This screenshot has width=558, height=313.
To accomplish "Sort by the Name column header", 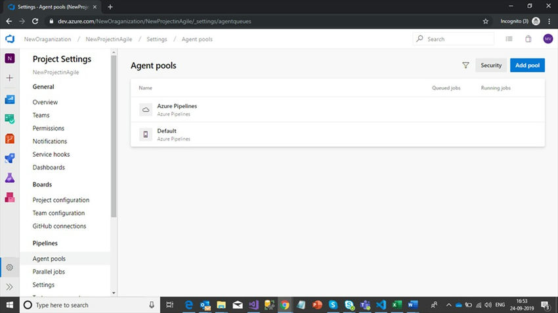I will tap(145, 88).
